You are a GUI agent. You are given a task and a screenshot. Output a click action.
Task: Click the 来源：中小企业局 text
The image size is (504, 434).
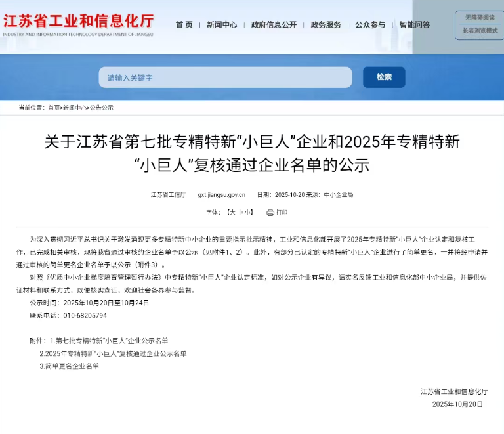tap(329, 195)
